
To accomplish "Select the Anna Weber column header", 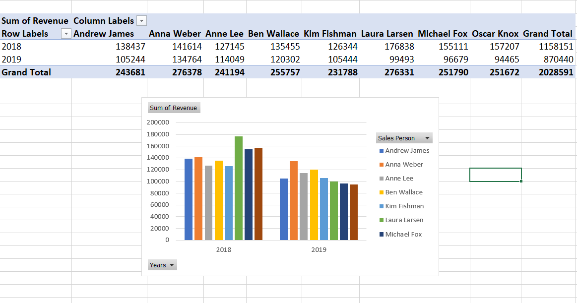I will click(175, 33).
